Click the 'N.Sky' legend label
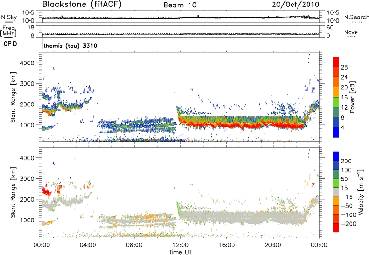The height and width of the screenshot is (255, 369). [x=9, y=17]
